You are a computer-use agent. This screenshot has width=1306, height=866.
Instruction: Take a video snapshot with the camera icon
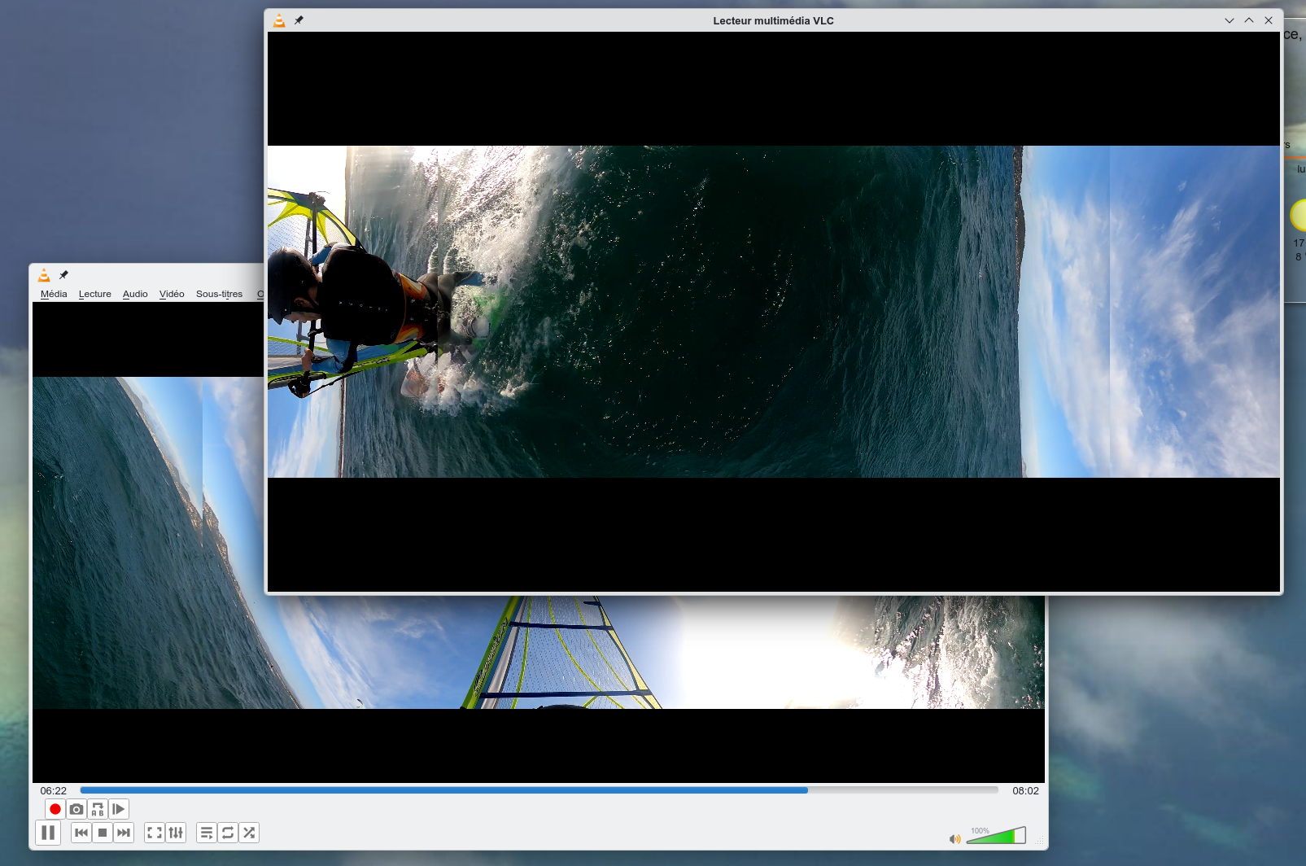pyautogui.click(x=76, y=809)
